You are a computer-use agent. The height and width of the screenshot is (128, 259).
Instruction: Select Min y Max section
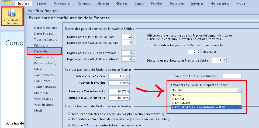click(41, 93)
